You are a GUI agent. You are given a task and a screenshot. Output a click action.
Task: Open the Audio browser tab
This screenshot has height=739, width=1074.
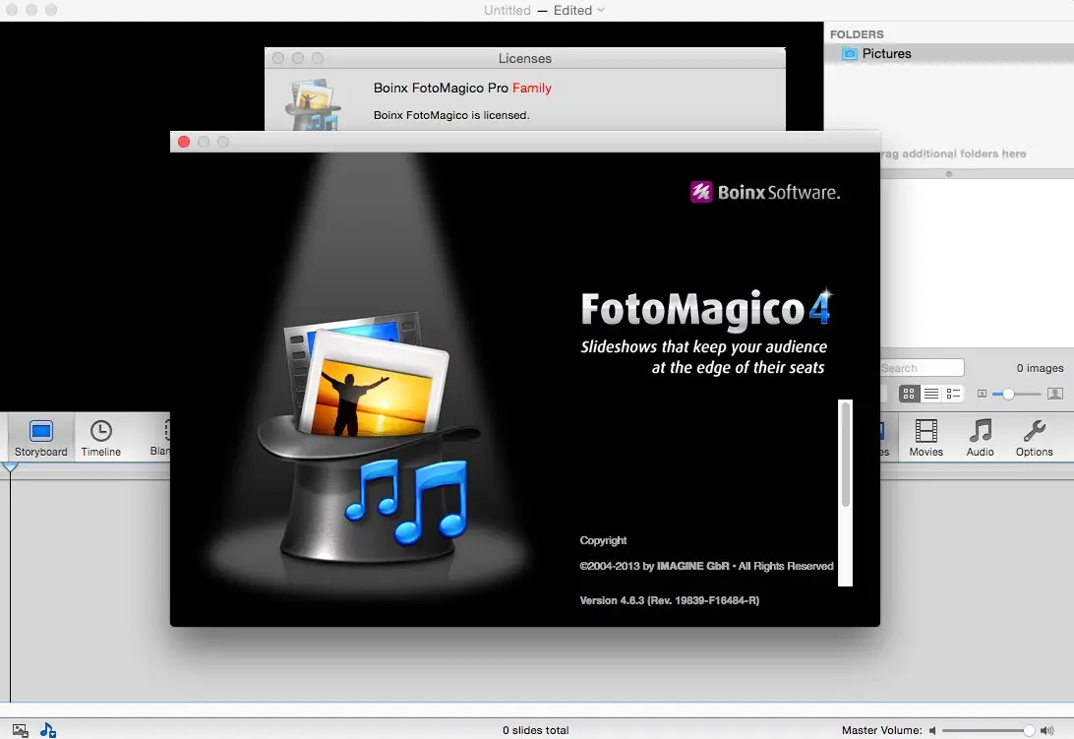click(981, 437)
